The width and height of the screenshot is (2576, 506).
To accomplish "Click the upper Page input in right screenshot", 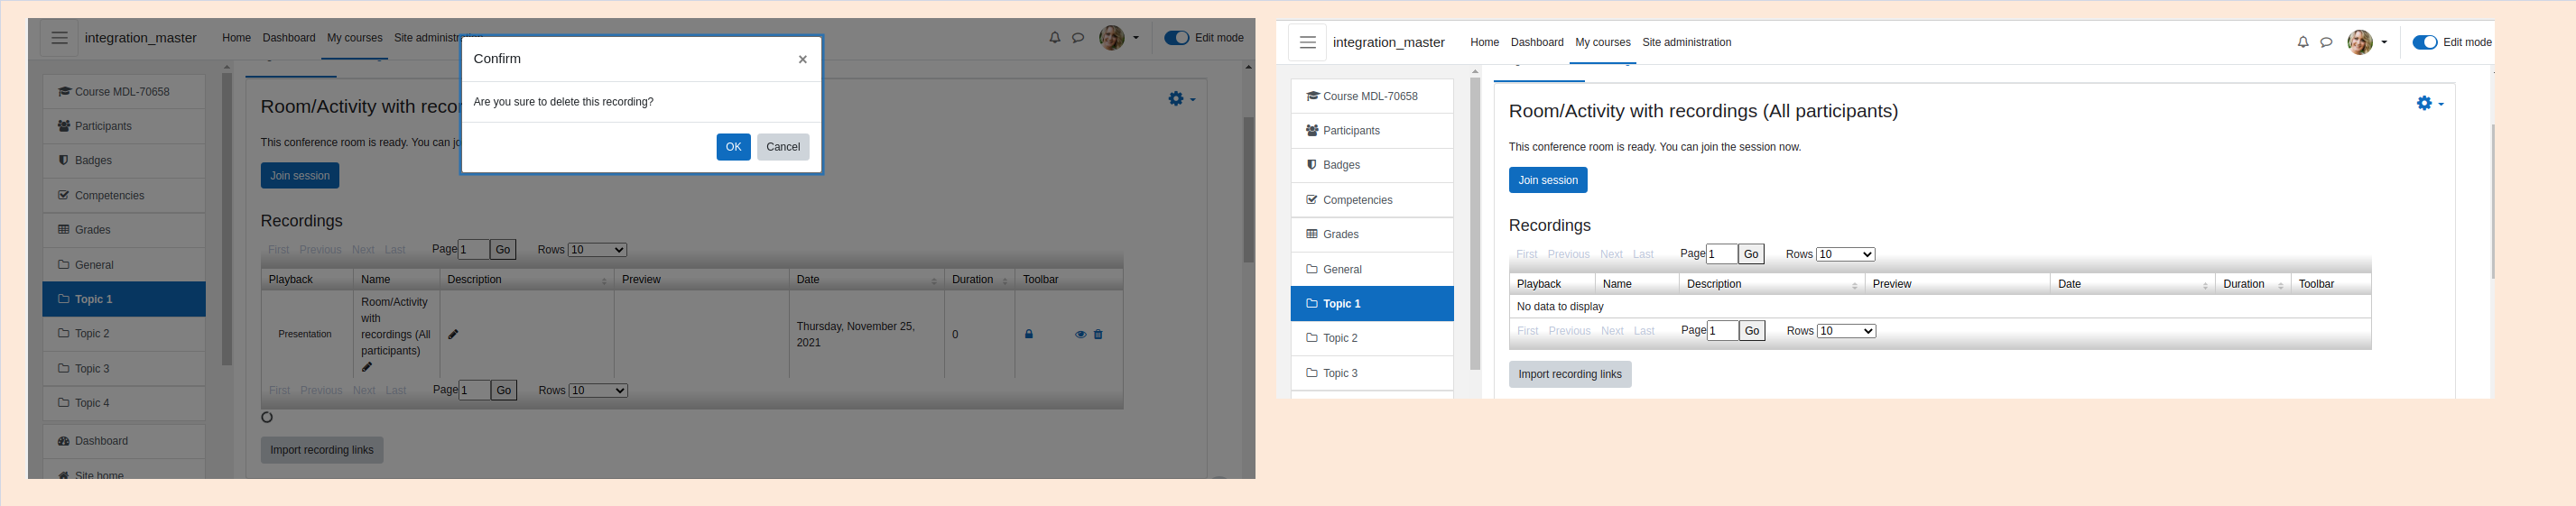I will pyautogui.click(x=1722, y=254).
